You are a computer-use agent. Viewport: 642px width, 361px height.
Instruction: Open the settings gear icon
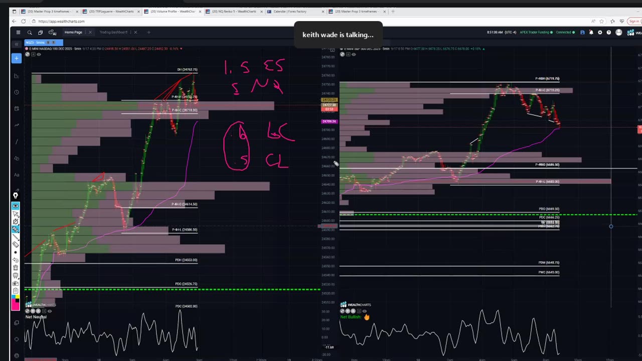tap(600, 32)
